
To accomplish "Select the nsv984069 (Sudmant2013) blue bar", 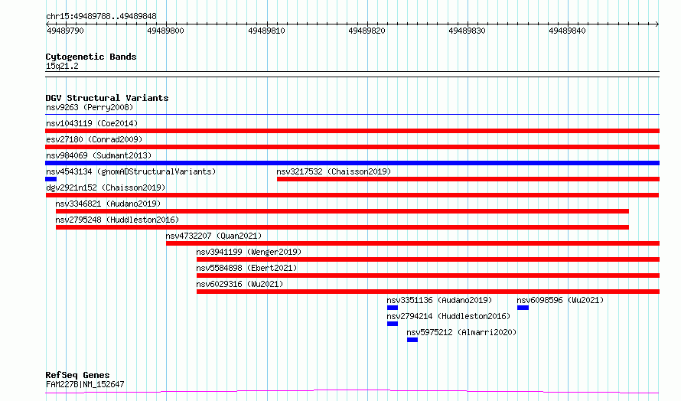I will coord(352,163).
